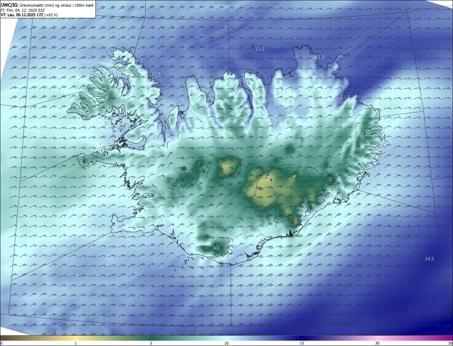Click the 12.9 value label

pos(53,332)
